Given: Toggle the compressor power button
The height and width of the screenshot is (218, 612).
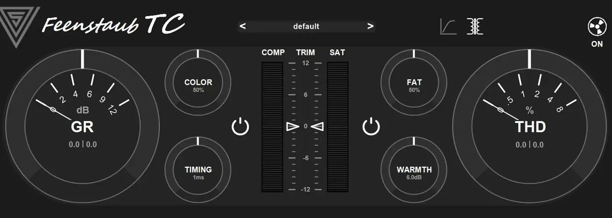Looking at the screenshot, I should [x=240, y=127].
